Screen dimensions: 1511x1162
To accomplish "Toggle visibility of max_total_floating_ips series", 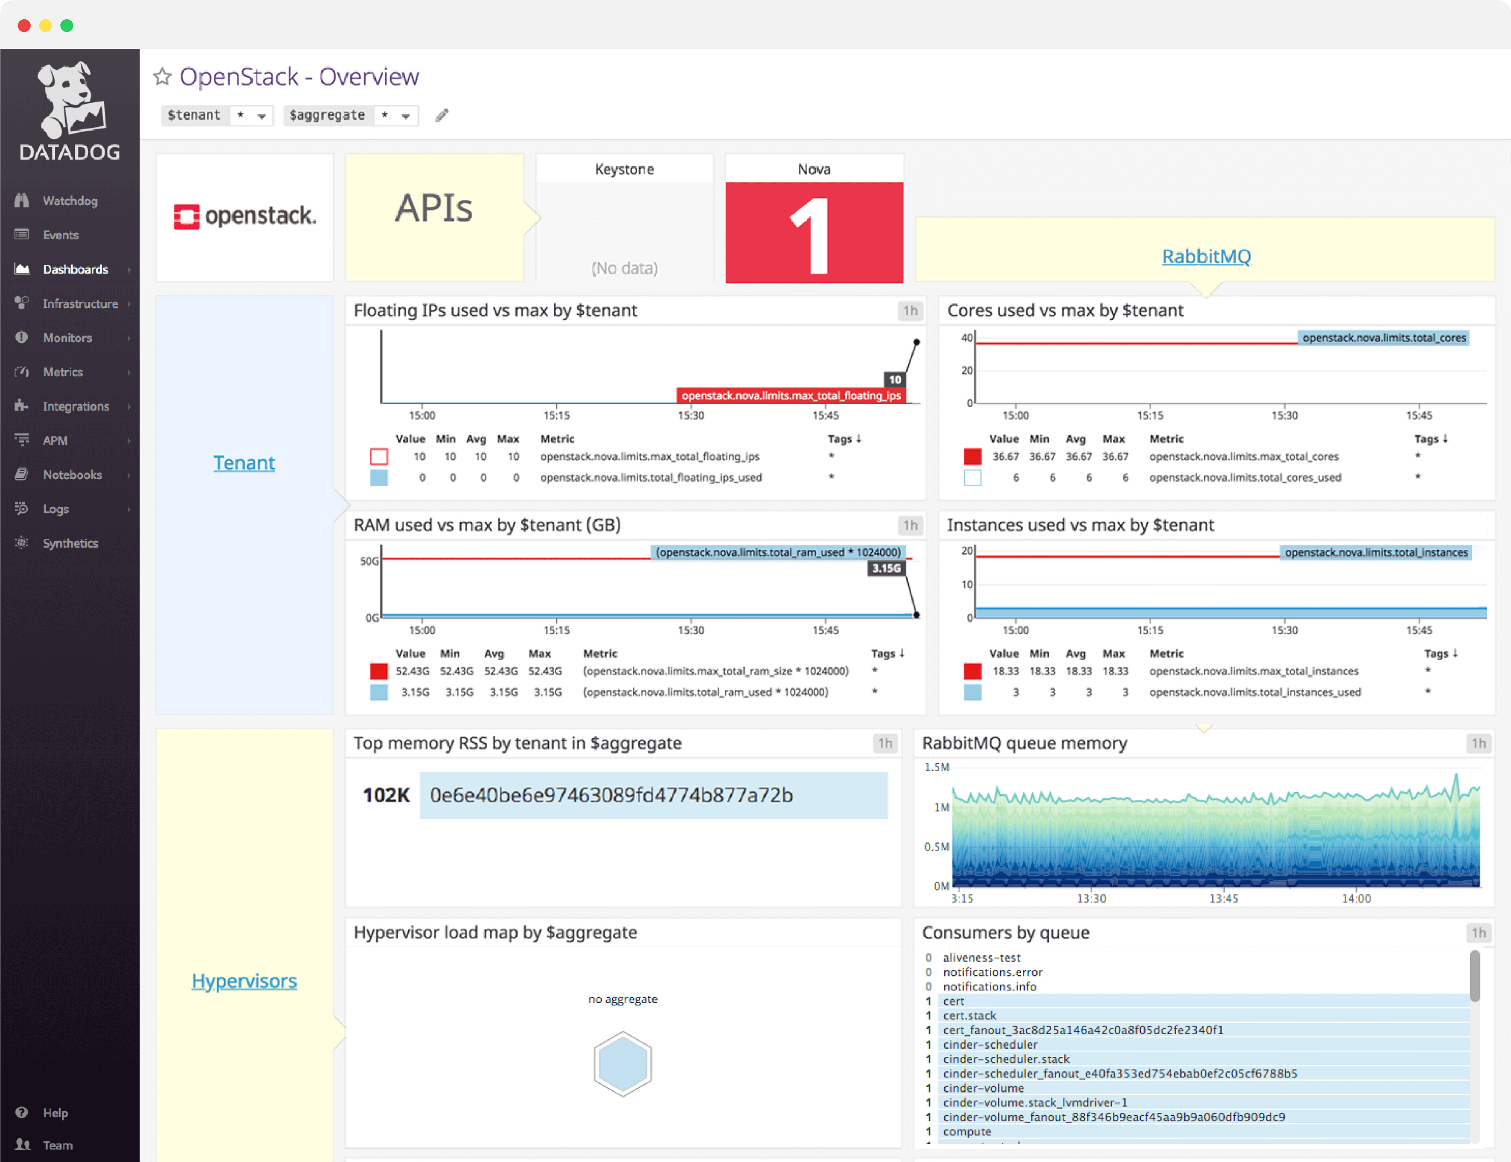I will [x=379, y=456].
